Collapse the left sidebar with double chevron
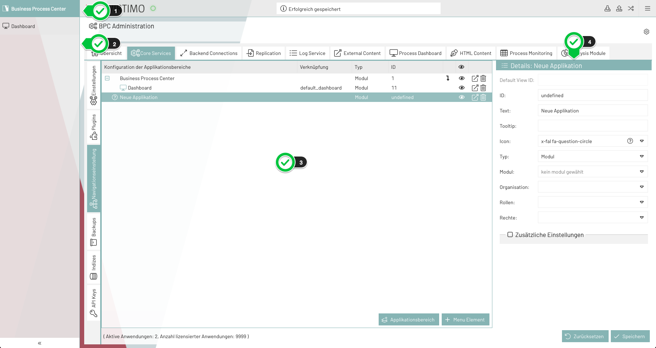This screenshot has width=656, height=348. 39,343
